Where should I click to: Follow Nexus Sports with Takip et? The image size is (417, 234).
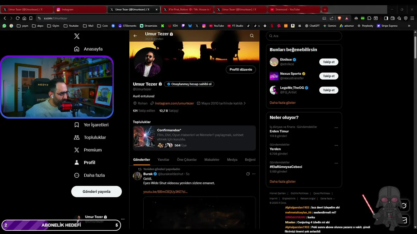click(329, 76)
